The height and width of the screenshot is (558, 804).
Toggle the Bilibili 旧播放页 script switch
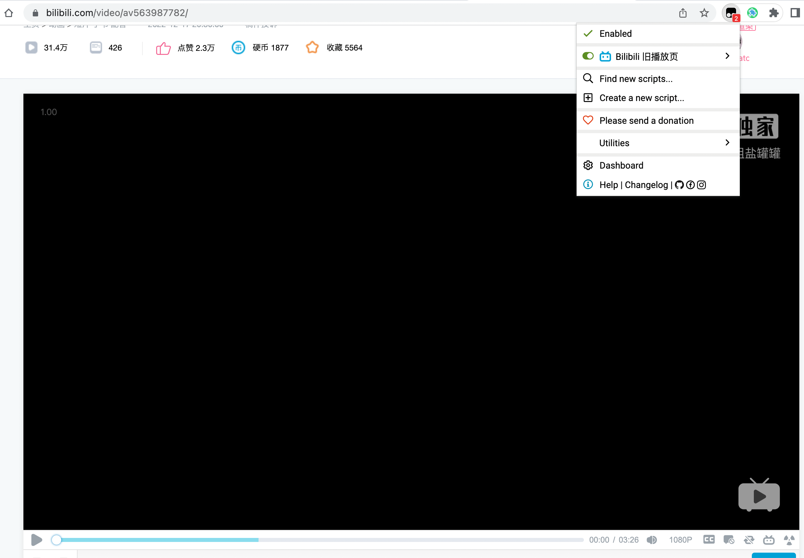point(588,56)
